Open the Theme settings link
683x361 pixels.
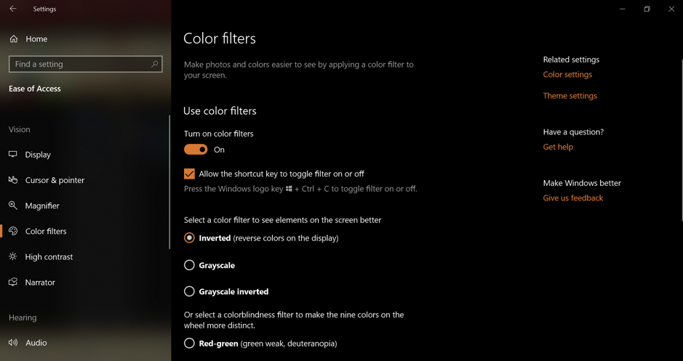click(x=570, y=96)
